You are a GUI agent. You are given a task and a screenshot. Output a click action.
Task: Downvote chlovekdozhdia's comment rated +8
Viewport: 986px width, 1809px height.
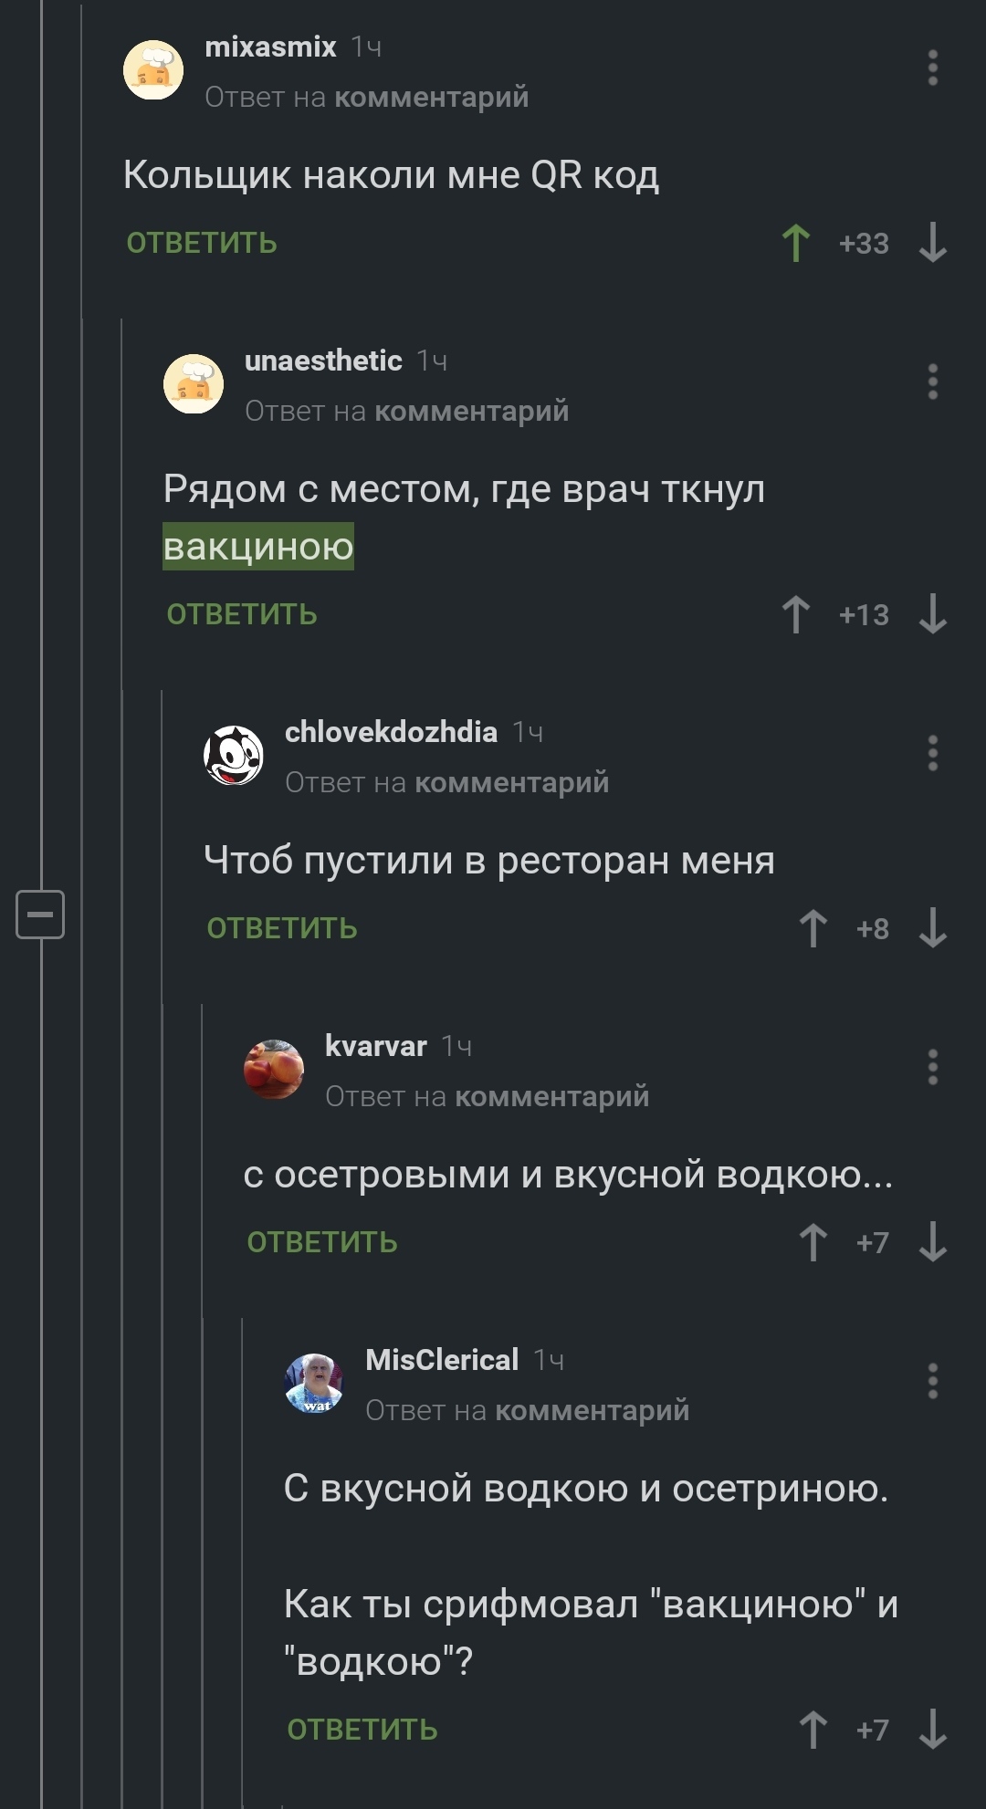(932, 928)
